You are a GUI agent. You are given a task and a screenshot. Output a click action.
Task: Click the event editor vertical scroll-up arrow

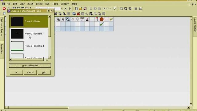tap(191, 19)
